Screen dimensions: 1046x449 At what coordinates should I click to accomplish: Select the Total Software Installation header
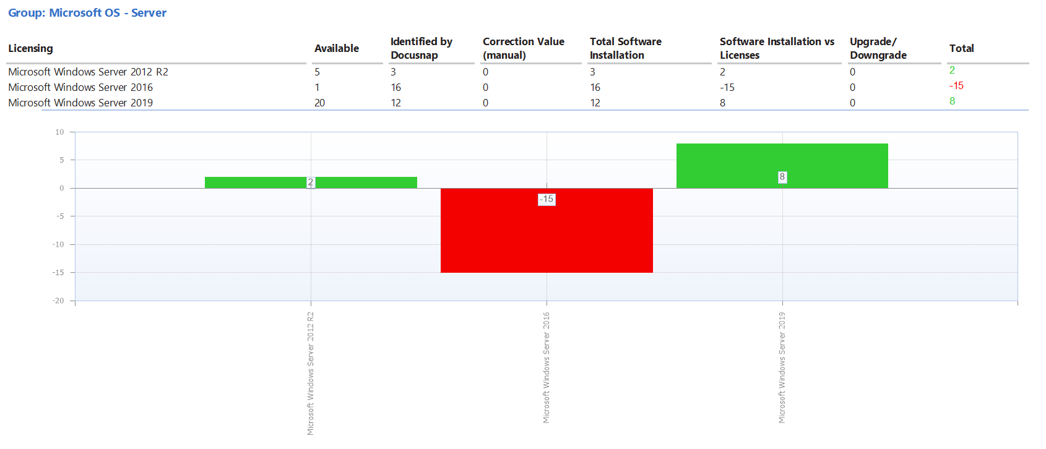click(626, 48)
